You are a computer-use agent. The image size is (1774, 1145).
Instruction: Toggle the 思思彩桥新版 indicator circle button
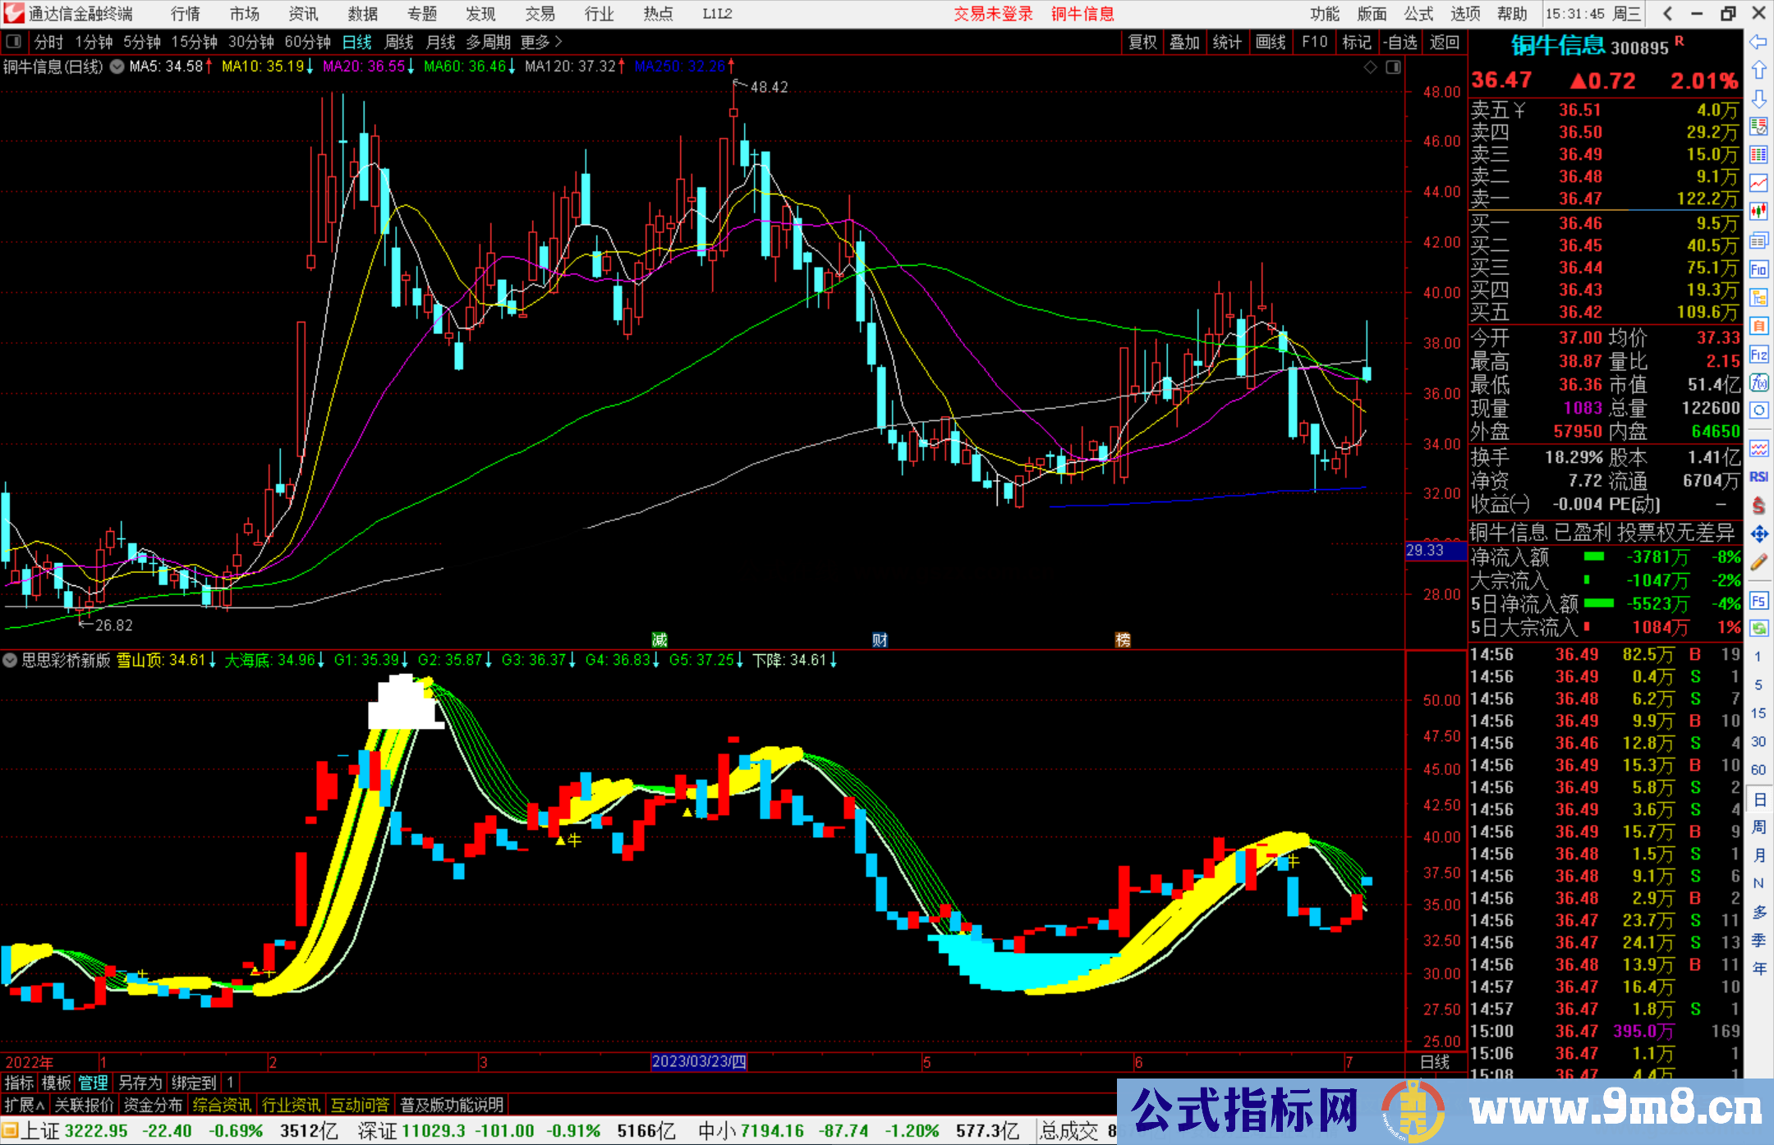pyautogui.click(x=10, y=660)
